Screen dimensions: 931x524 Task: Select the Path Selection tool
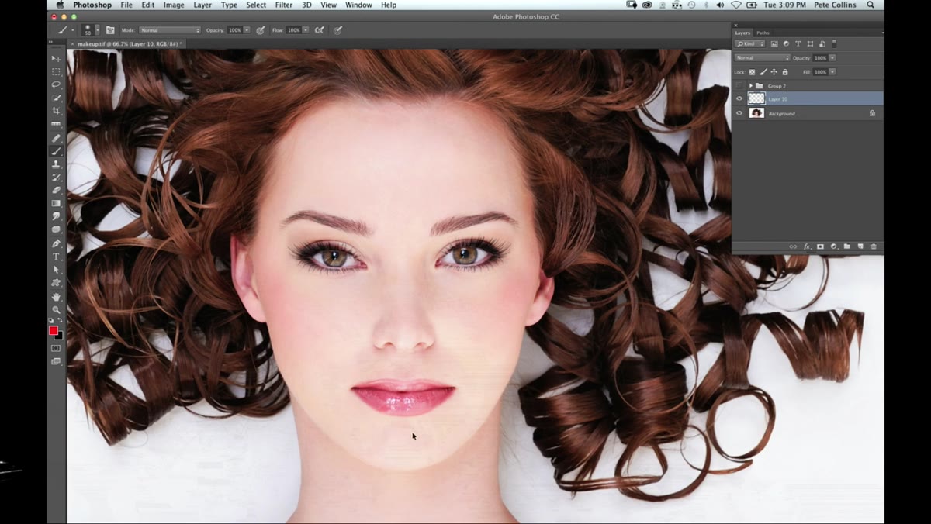(x=56, y=270)
